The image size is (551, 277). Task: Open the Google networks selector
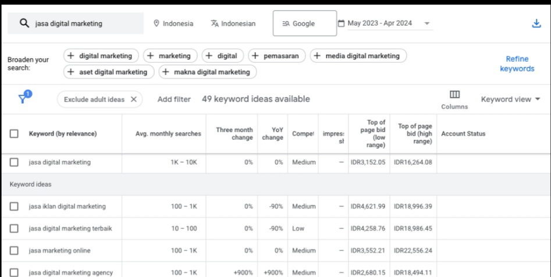tap(305, 23)
